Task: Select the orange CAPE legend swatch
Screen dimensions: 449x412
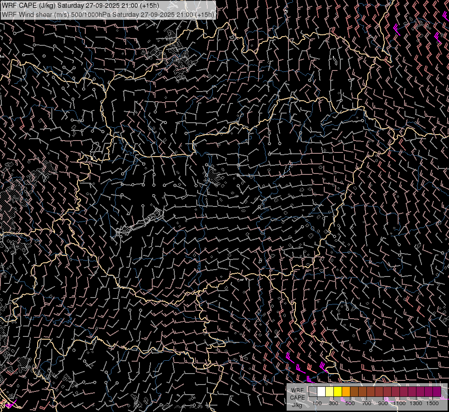Action: (346, 391)
